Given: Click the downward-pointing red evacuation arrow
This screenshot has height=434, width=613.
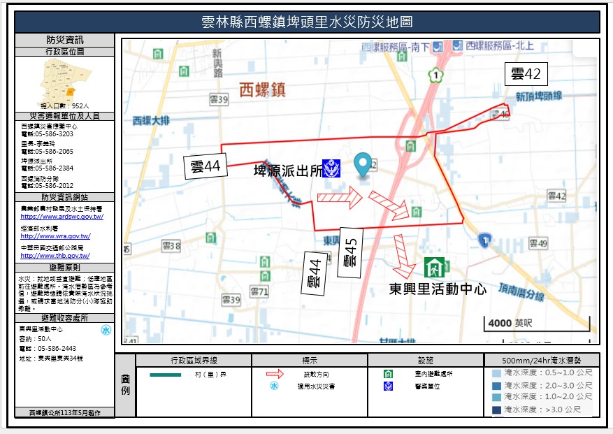Looking at the screenshot, I should click(x=403, y=256).
